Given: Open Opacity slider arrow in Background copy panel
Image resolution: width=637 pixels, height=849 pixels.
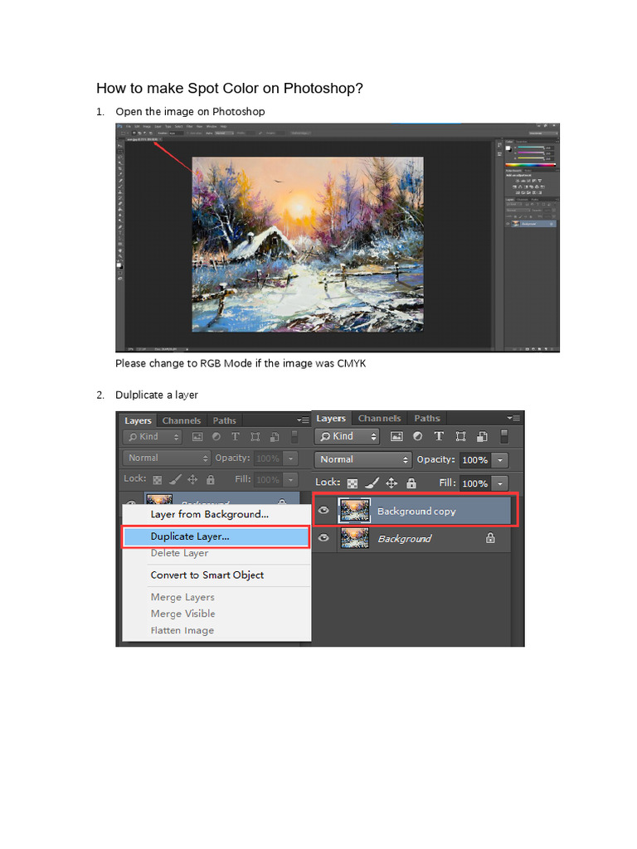Looking at the screenshot, I should coord(500,460).
